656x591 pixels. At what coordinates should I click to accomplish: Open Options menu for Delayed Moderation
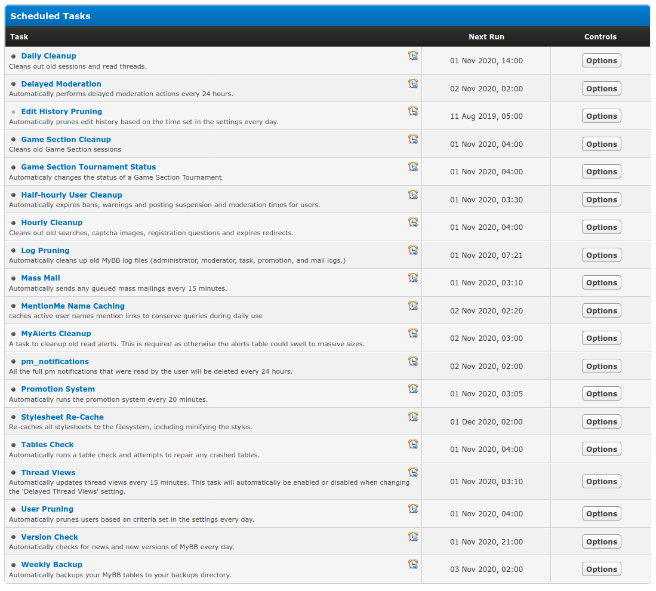[601, 88]
